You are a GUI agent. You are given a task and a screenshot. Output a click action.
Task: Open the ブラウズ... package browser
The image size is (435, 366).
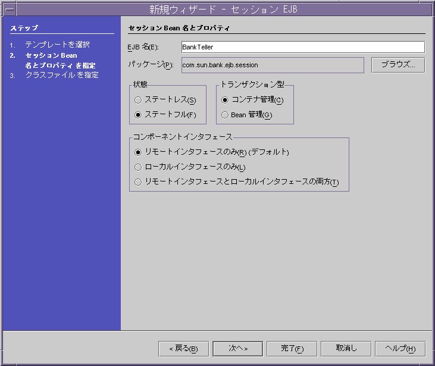pyautogui.click(x=398, y=65)
